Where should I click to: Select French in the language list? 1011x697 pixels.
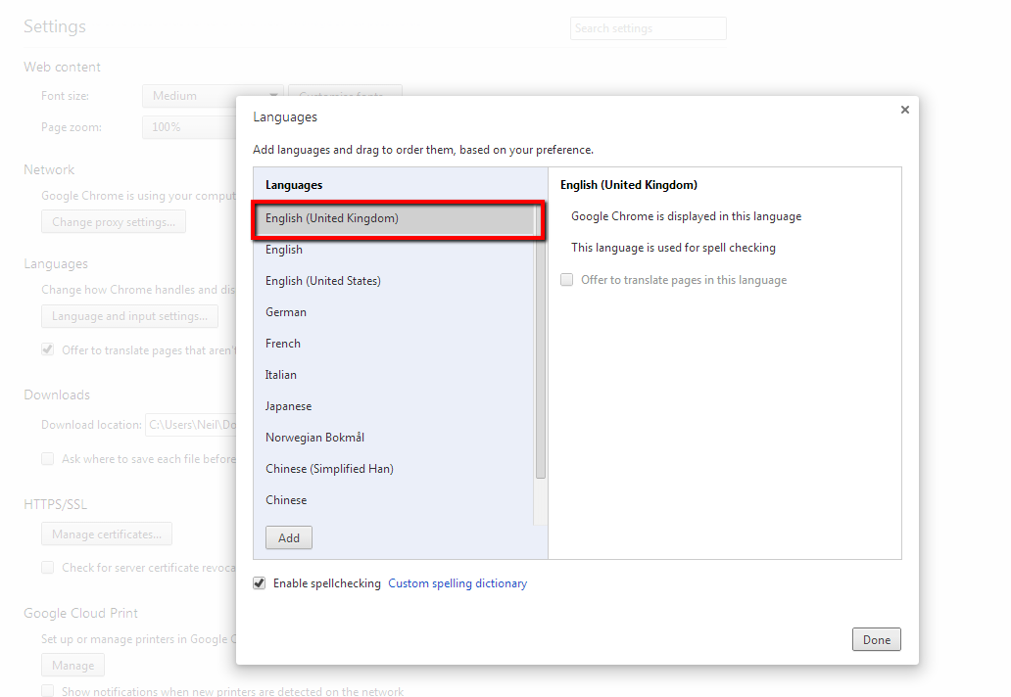pos(394,344)
